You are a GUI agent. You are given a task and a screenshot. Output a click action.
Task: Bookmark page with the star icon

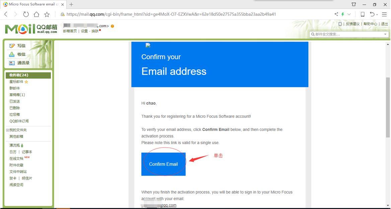47,14
